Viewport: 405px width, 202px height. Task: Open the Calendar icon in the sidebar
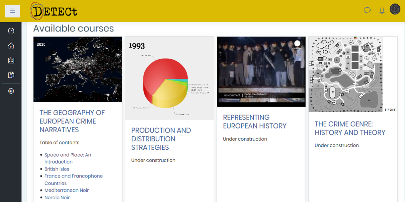11,60
